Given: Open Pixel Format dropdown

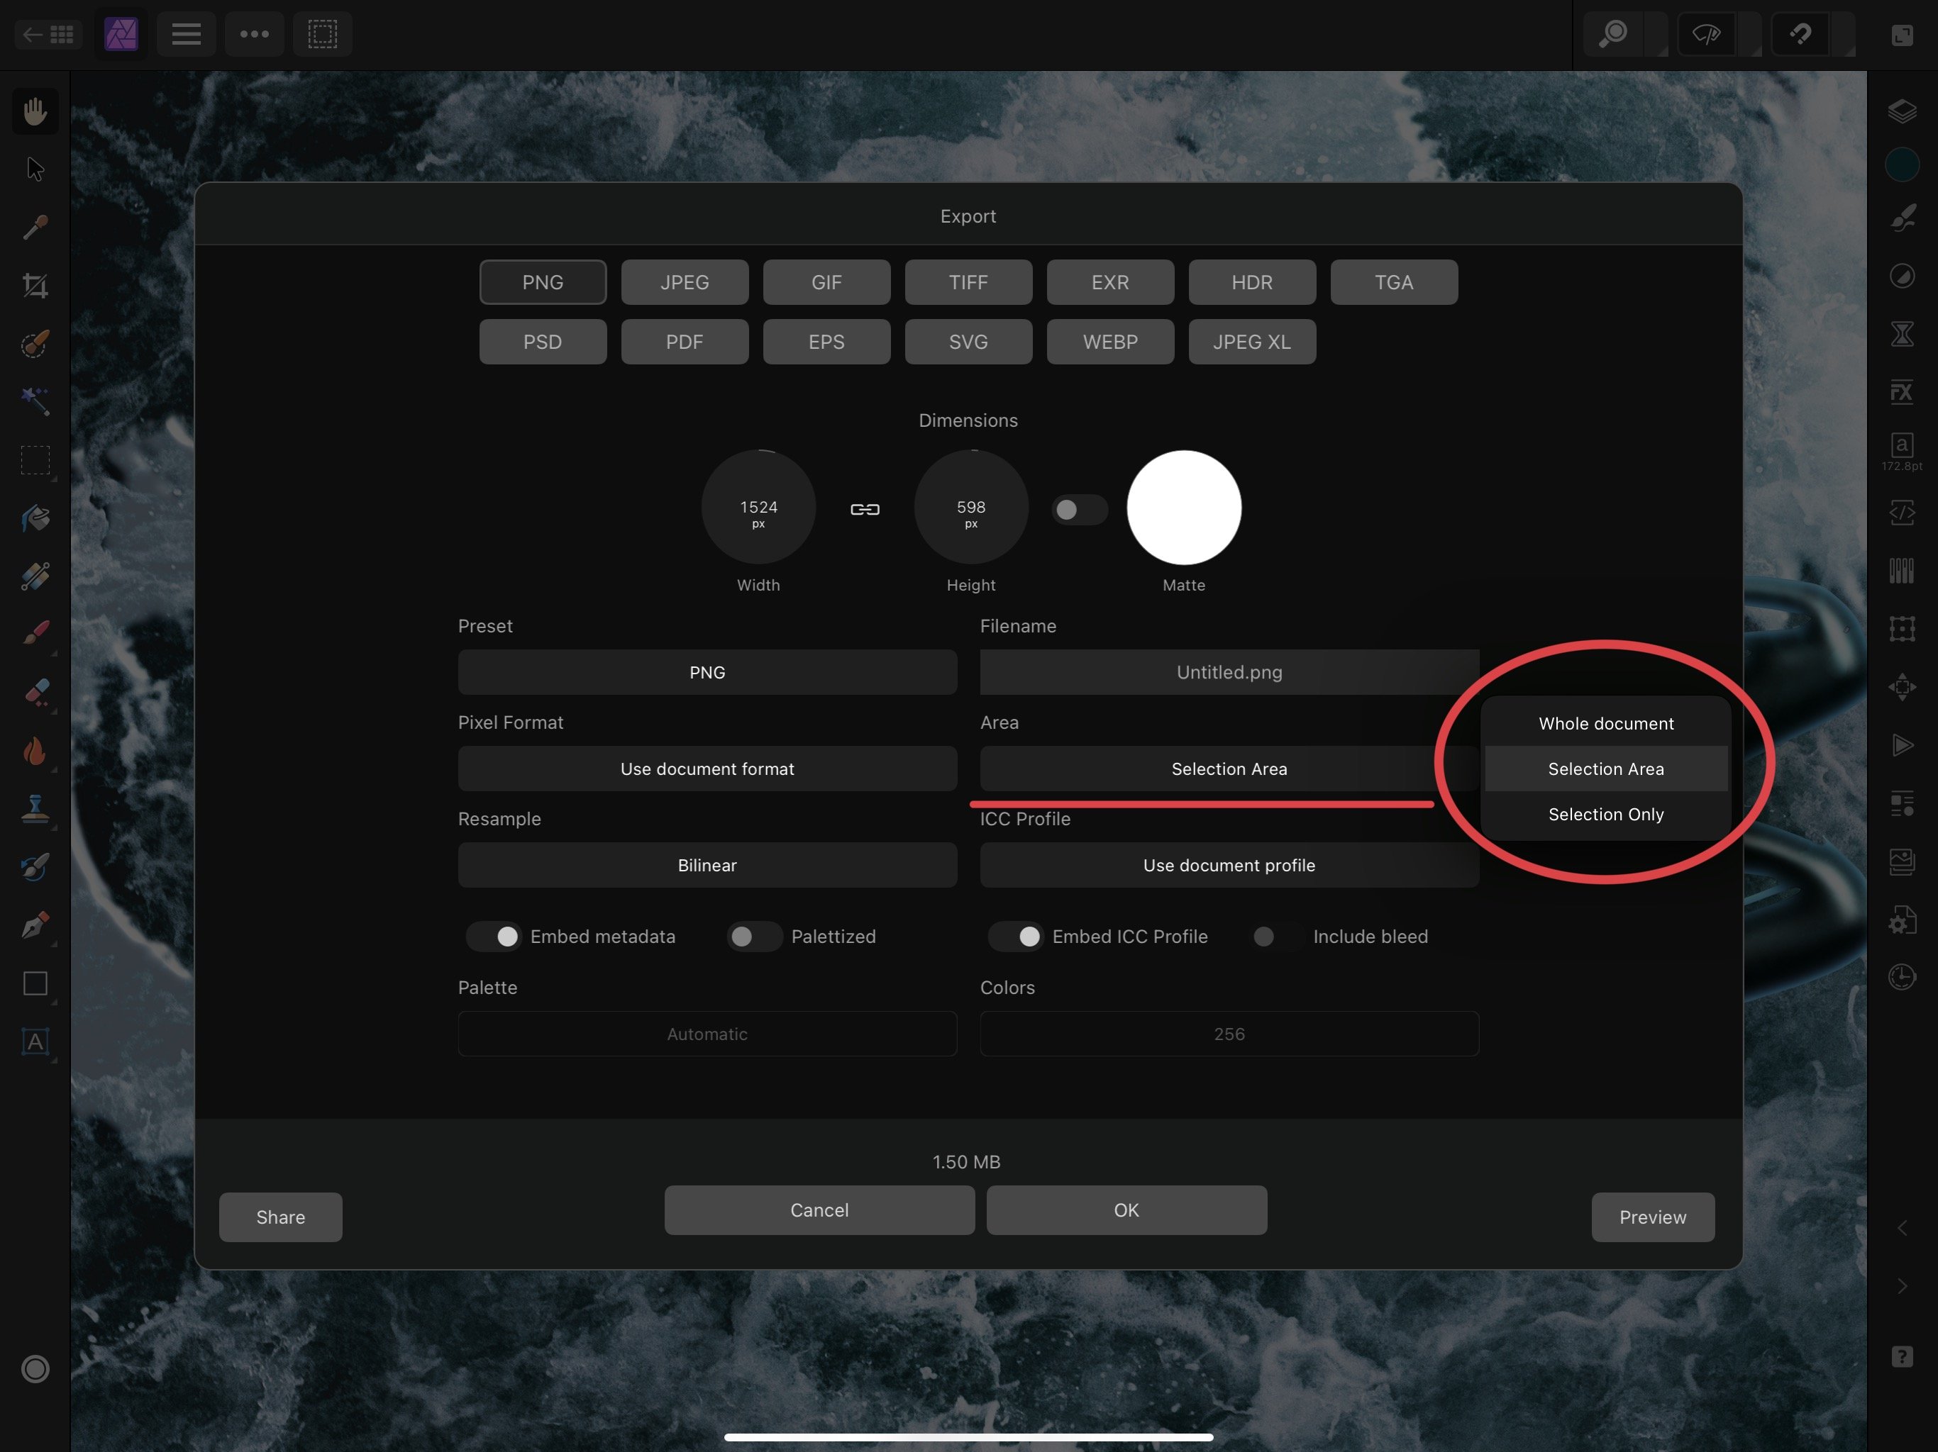Looking at the screenshot, I should (x=706, y=769).
